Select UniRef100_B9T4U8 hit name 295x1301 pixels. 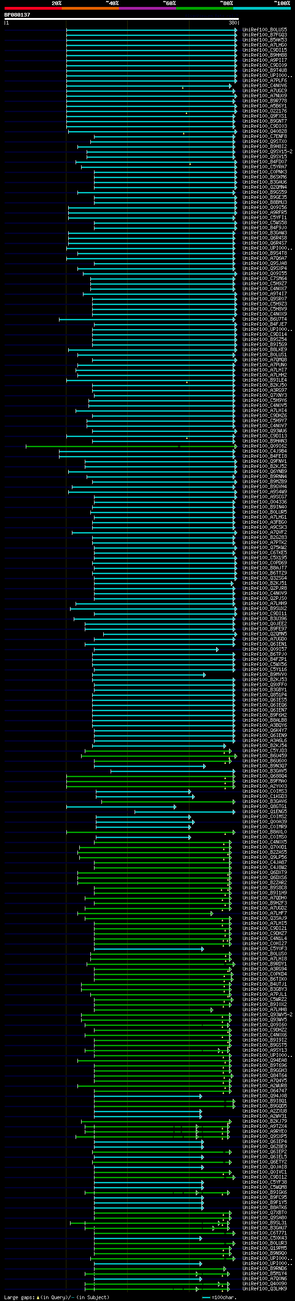point(264,70)
